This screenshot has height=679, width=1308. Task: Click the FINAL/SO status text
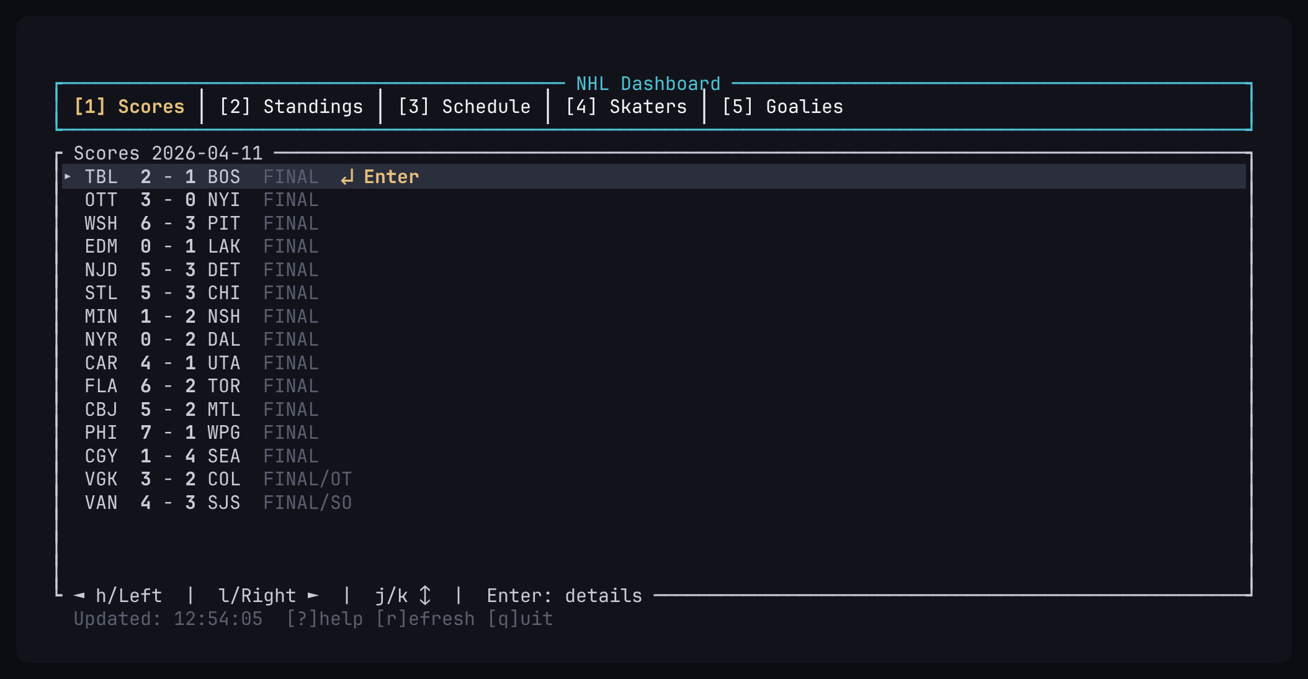[308, 503]
